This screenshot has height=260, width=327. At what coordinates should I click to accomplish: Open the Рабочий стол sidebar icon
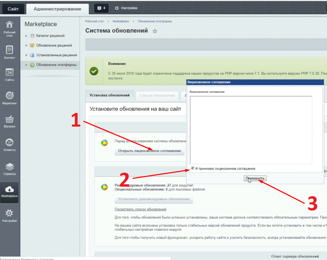[x=9, y=25]
